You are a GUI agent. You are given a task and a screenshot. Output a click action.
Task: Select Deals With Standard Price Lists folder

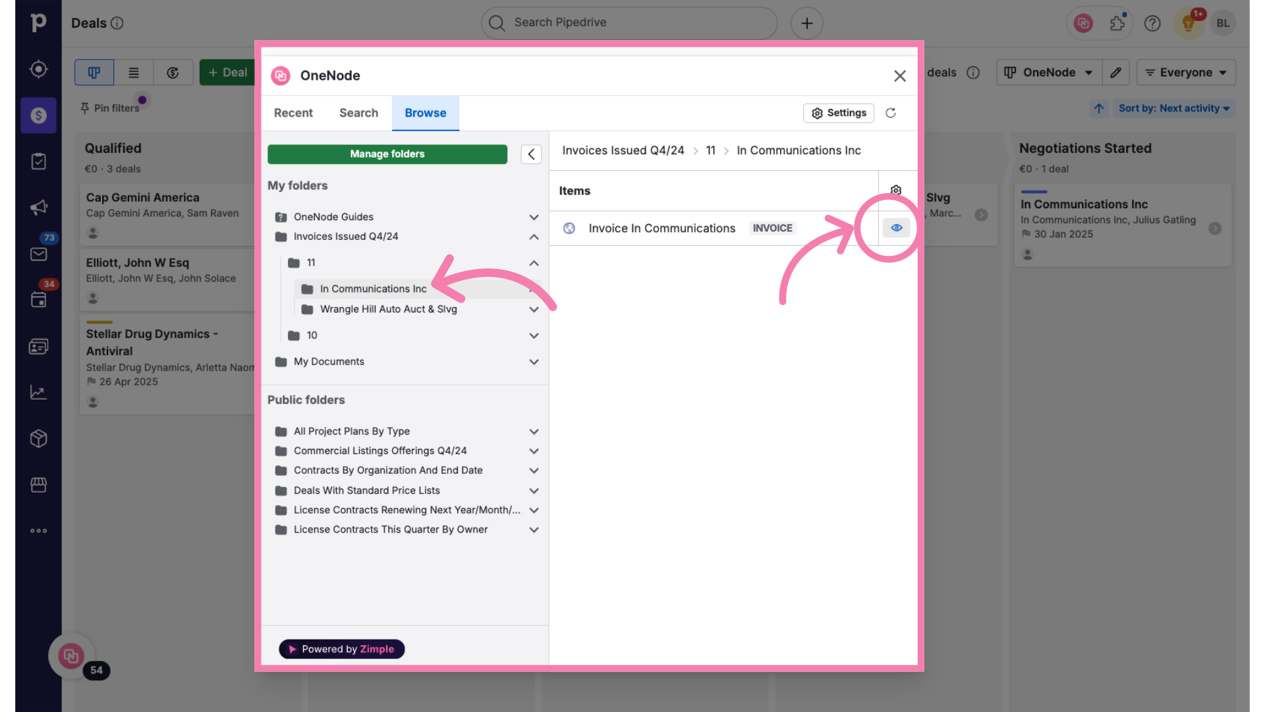367,490
